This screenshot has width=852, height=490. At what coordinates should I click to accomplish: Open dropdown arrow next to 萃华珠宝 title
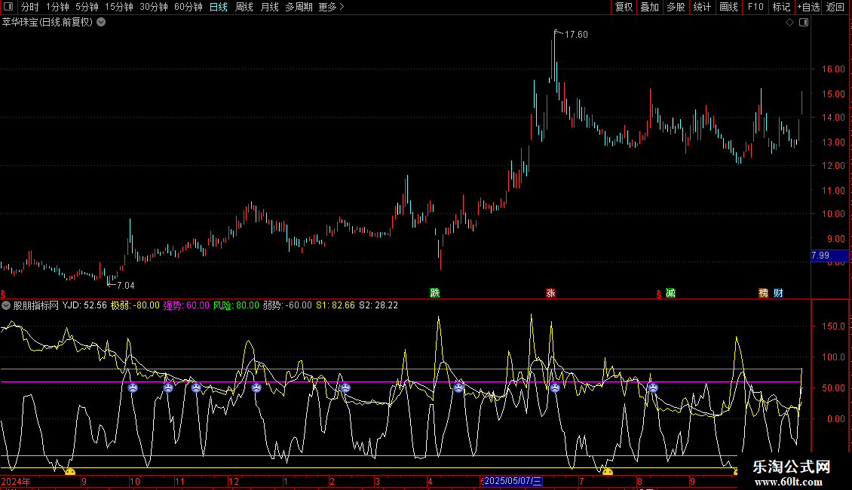click(x=101, y=23)
